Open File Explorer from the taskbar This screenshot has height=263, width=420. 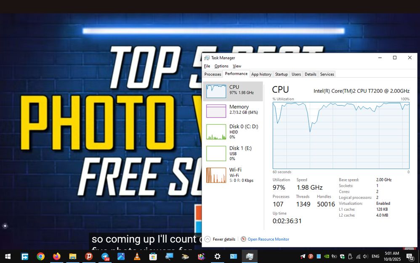pos(72,256)
